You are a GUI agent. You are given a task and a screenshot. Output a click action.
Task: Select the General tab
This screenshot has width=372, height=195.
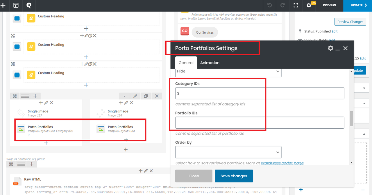[186, 63]
